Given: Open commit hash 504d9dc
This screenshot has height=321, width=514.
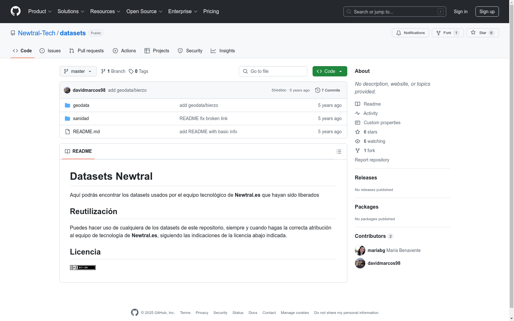Looking at the screenshot, I should [x=279, y=90].
